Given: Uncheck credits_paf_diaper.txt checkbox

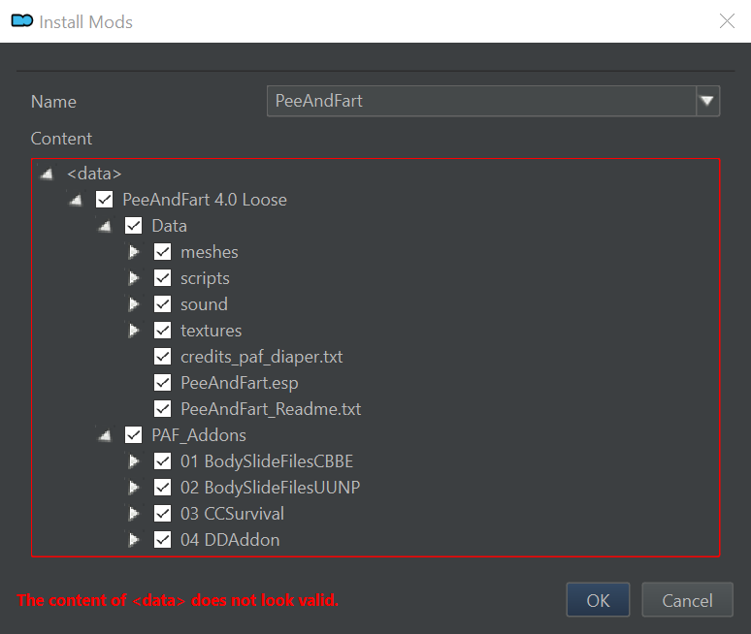Looking at the screenshot, I should click(162, 357).
